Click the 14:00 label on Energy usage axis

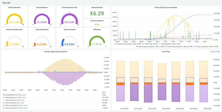click(62, 90)
